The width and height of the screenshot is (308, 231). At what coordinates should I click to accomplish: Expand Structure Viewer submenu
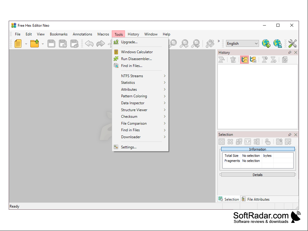(x=140, y=110)
